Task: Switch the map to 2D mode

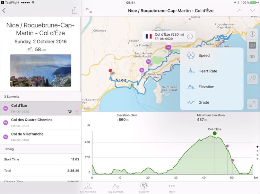Action: coord(252,45)
